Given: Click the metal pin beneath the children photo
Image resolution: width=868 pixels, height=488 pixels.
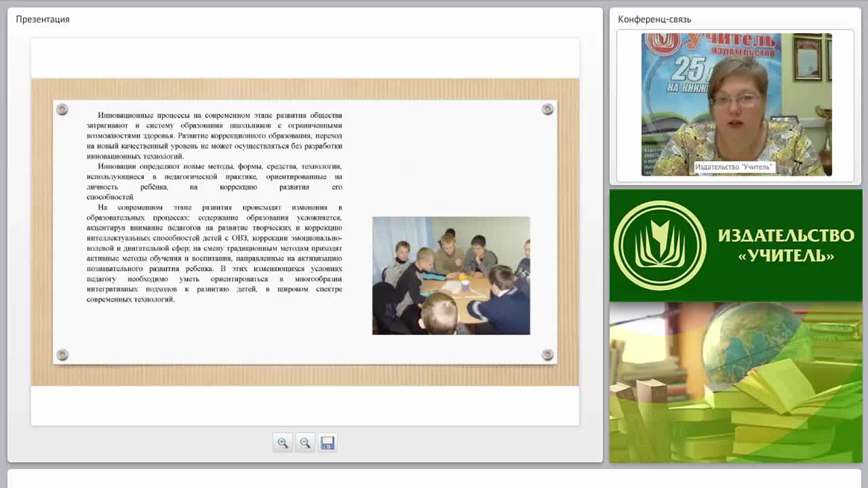Looking at the screenshot, I should (547, 354).
